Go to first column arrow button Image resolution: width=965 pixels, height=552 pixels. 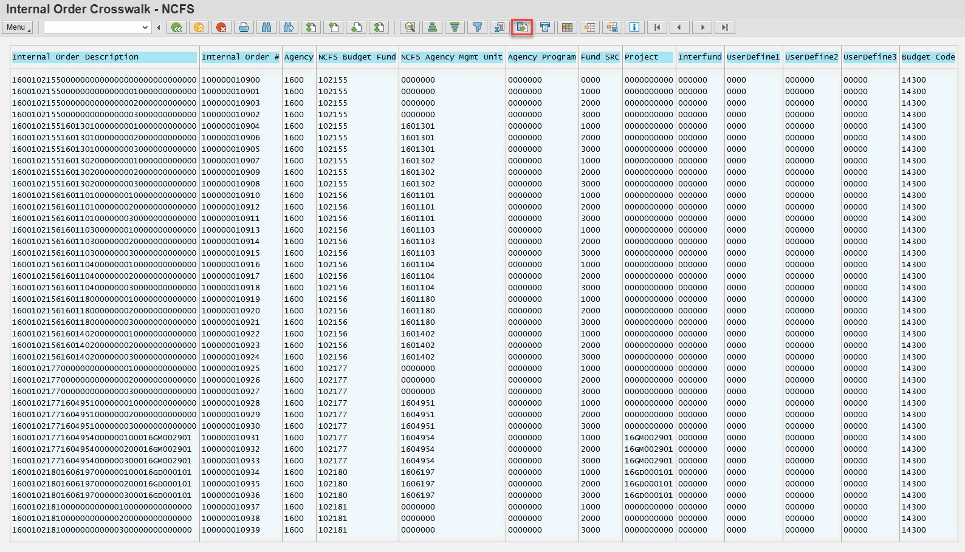tap(657, 27)
